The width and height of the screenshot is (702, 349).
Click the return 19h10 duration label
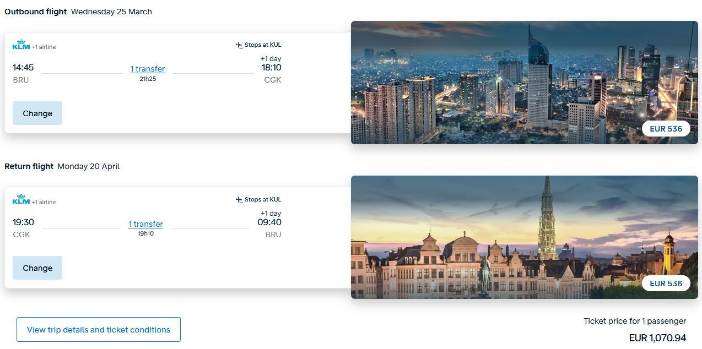[145, 234]
